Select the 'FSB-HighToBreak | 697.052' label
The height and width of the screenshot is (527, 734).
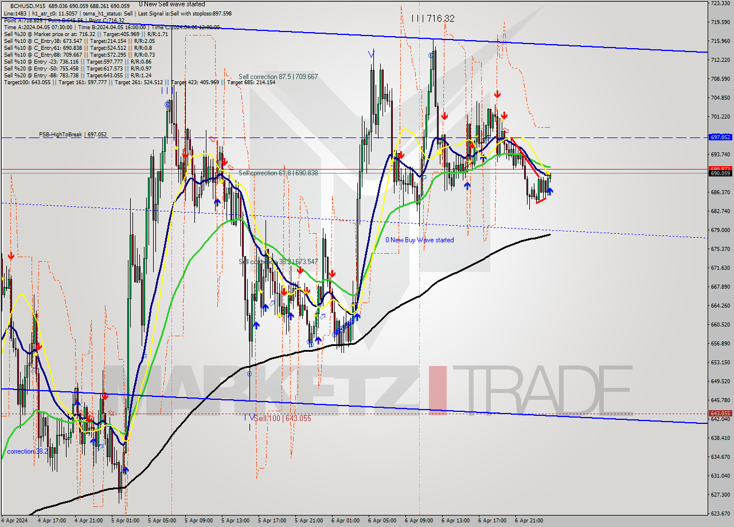(x=73, y=134)
